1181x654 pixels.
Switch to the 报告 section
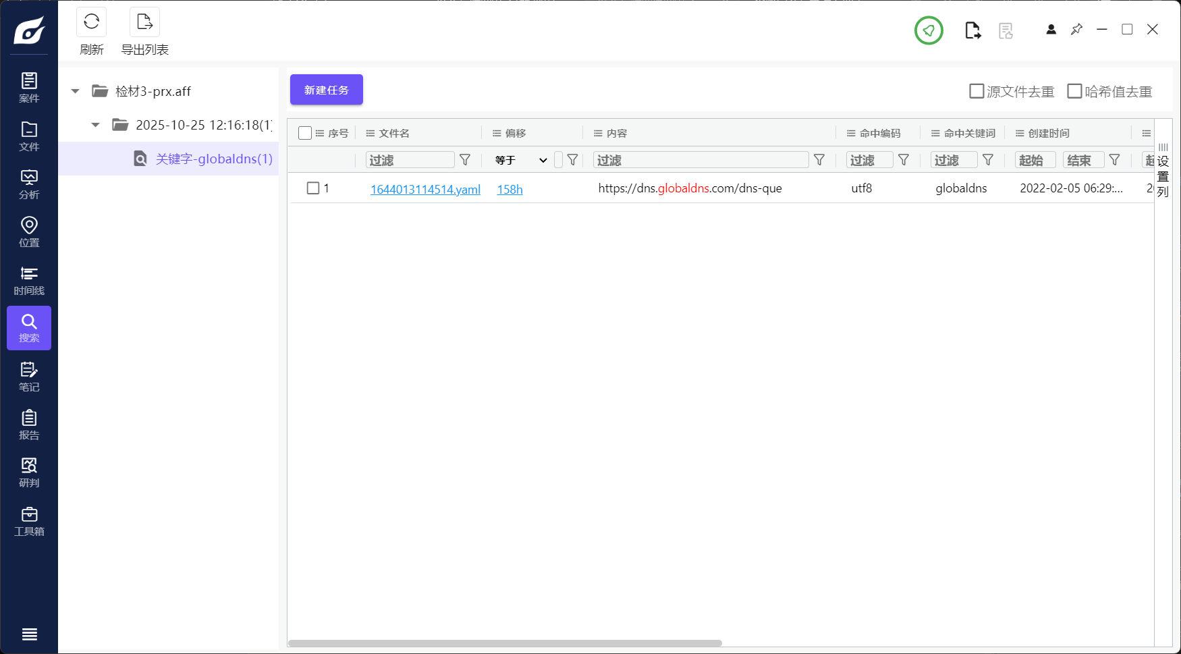(28, 424)
